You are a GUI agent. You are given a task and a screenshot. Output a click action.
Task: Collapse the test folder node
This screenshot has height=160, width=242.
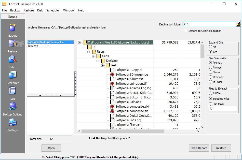102,65
